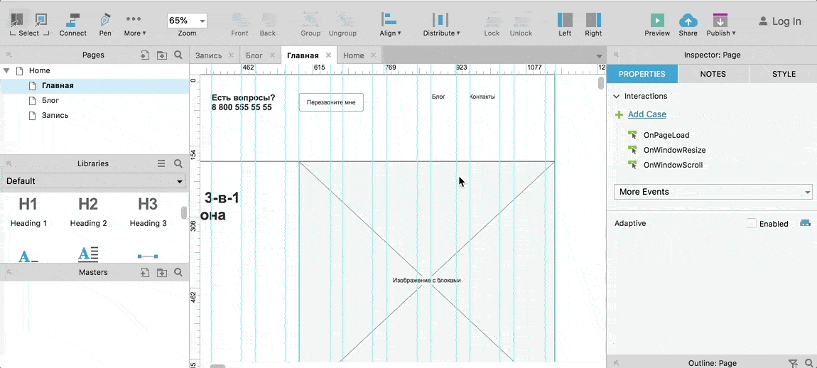Click the canvas vertical scrollbar
The image size is (817, 368).
601,83
